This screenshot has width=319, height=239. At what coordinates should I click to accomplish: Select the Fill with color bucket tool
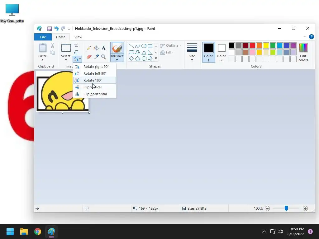96,48
